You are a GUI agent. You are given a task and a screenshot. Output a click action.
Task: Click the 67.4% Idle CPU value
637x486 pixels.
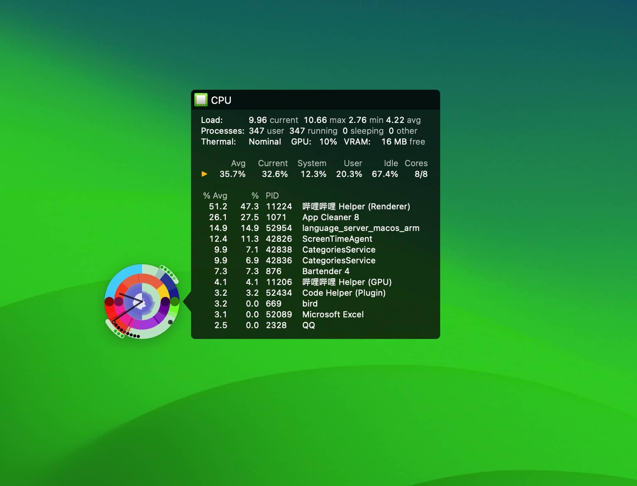point(385,174)
